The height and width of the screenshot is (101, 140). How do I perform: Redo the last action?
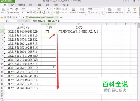(20, 17)
